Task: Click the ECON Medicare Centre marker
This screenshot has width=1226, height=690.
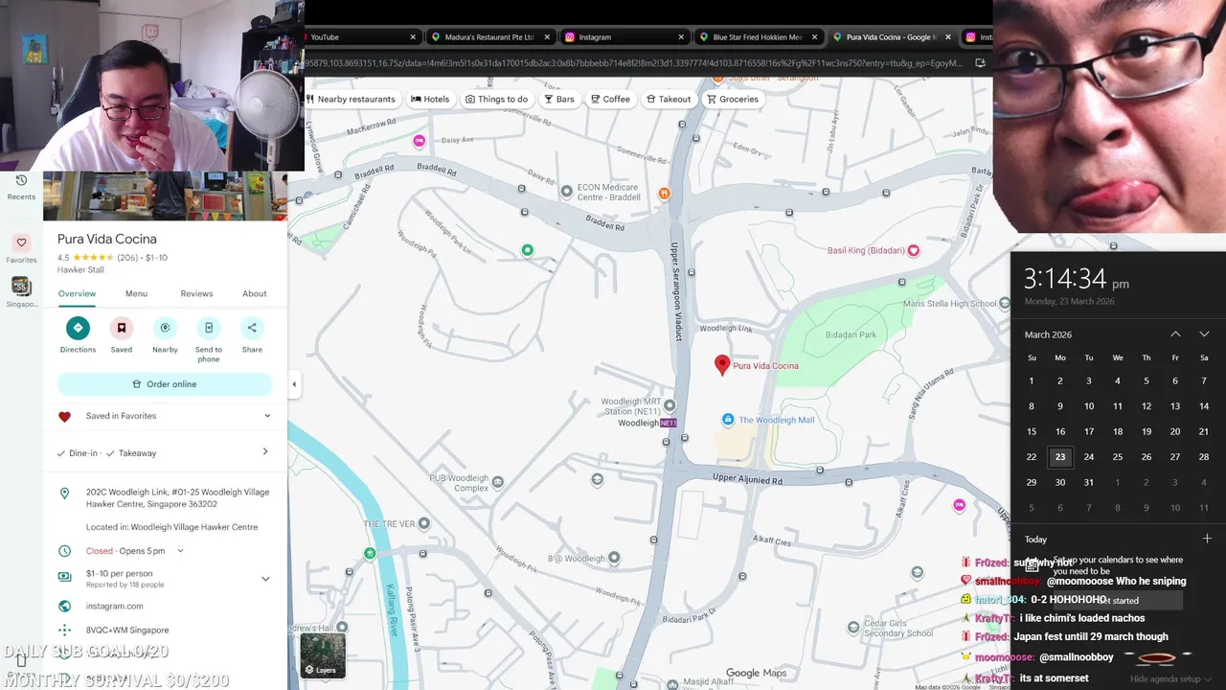Action: coord(567,192)
